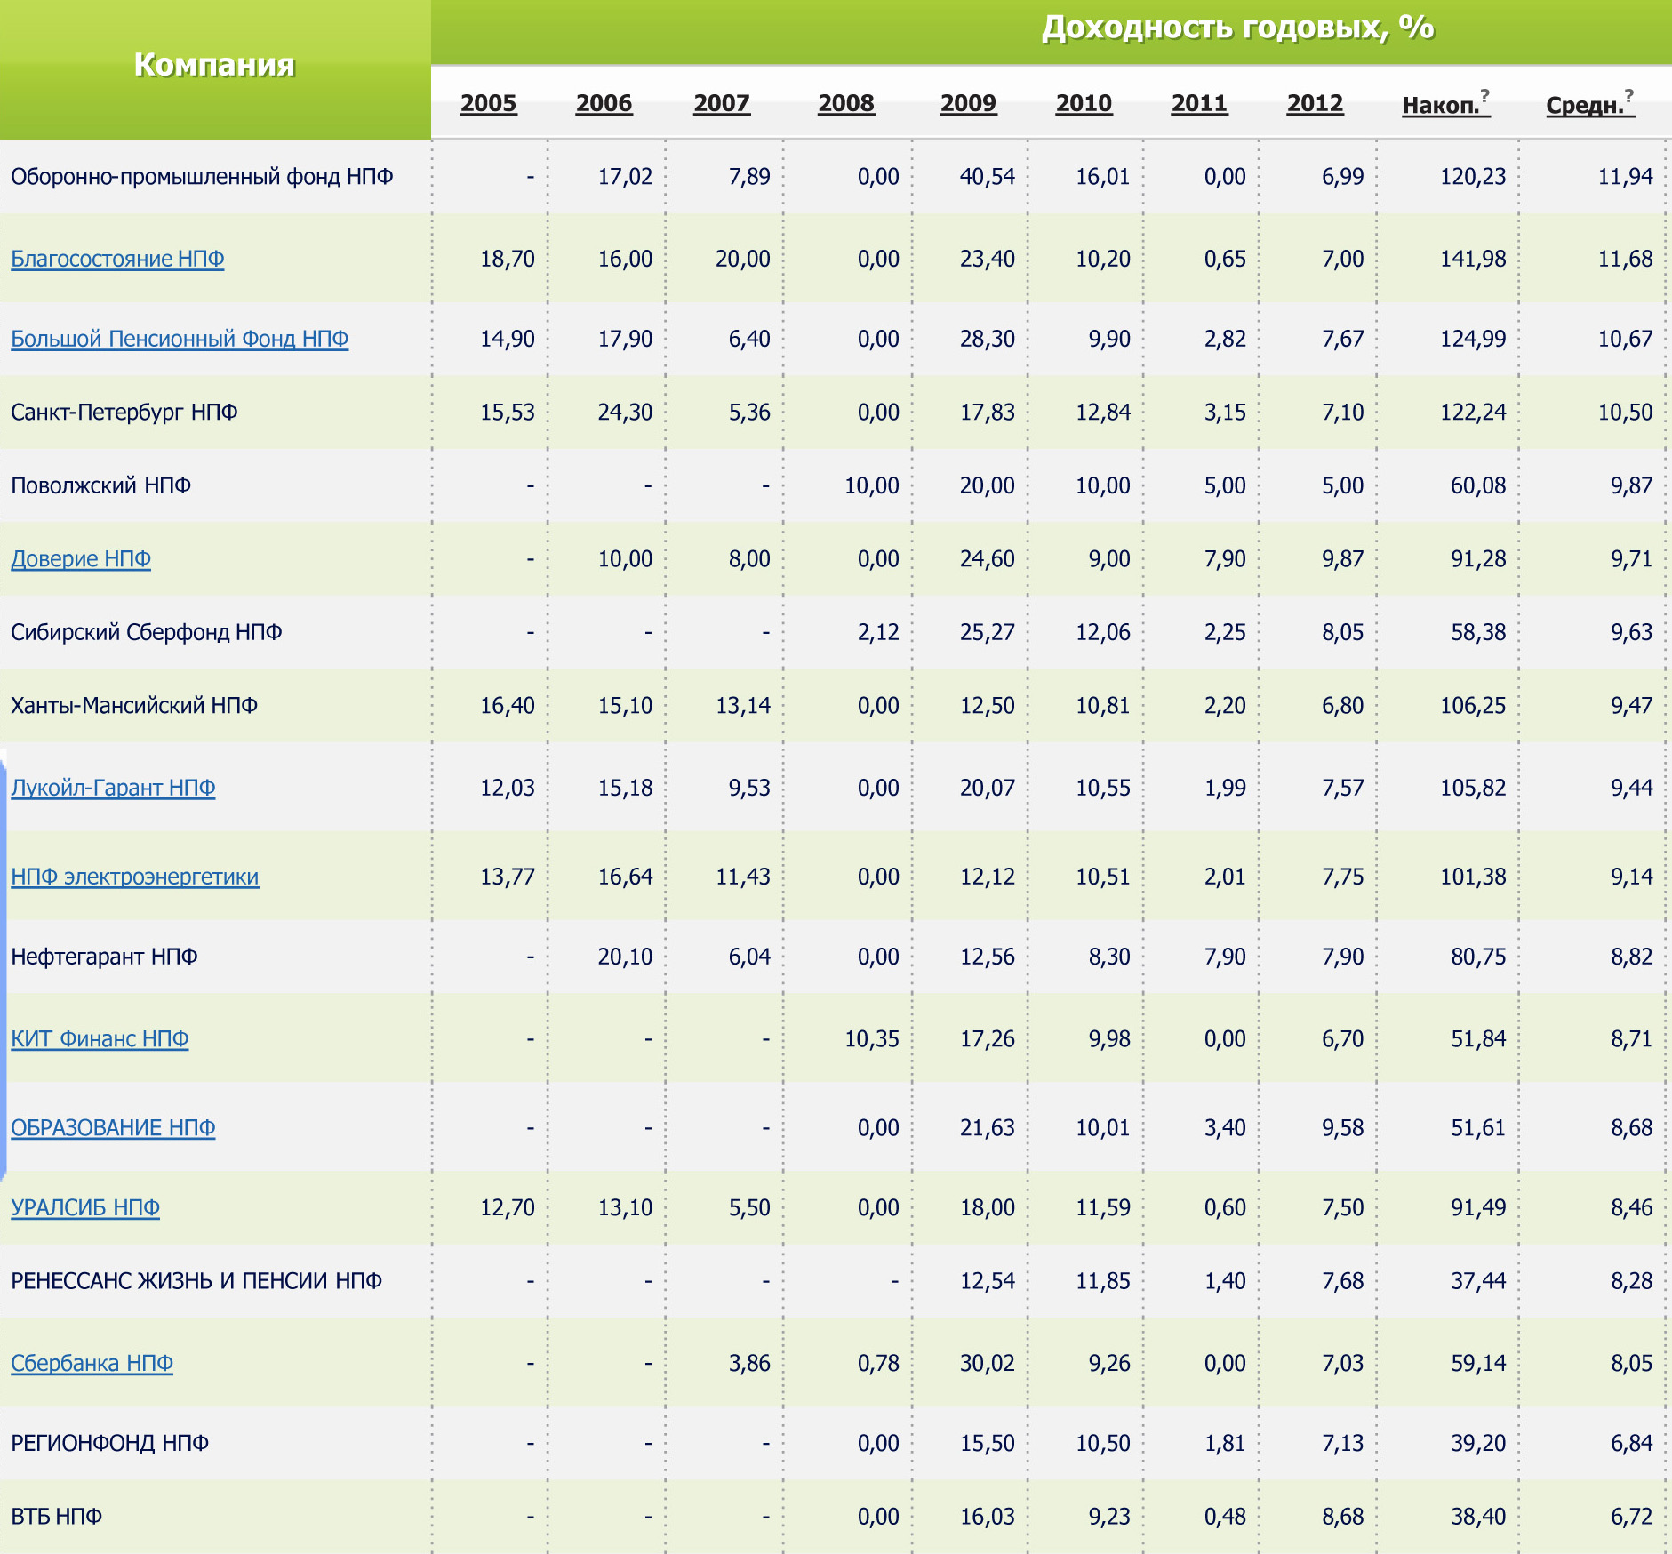Click the Доходность годовых, % header

pos(1237,28)
